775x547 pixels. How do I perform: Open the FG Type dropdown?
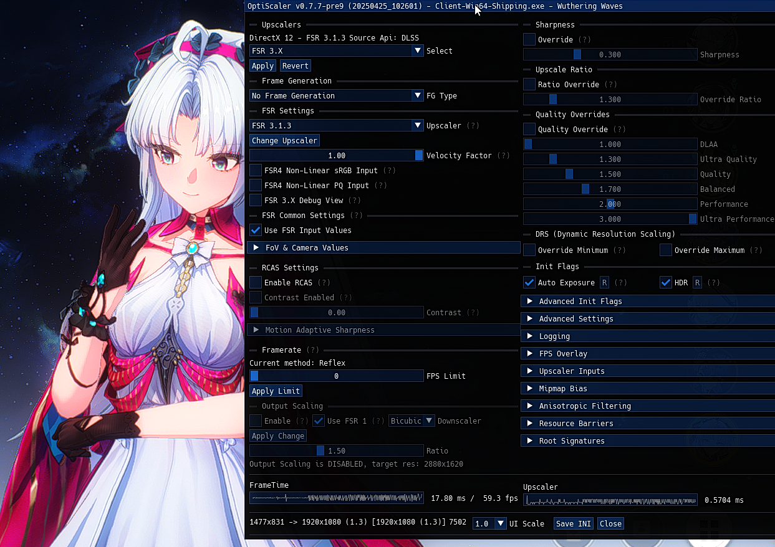pos(337,95)
